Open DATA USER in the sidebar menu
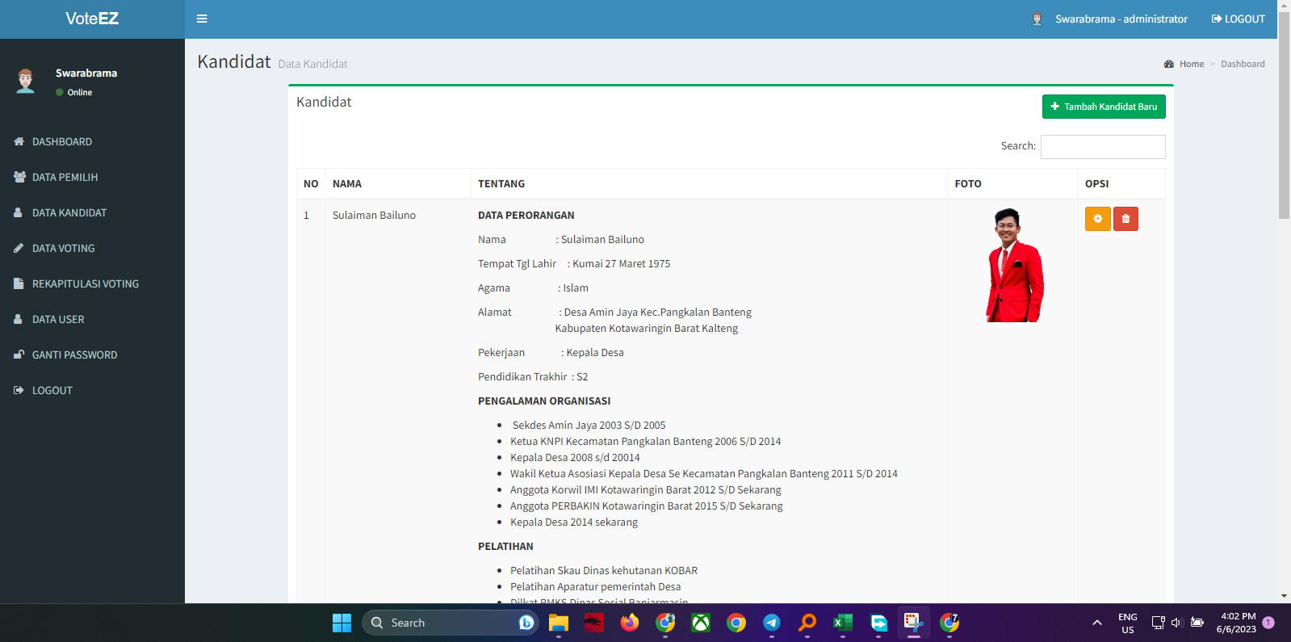 (92, 319)
